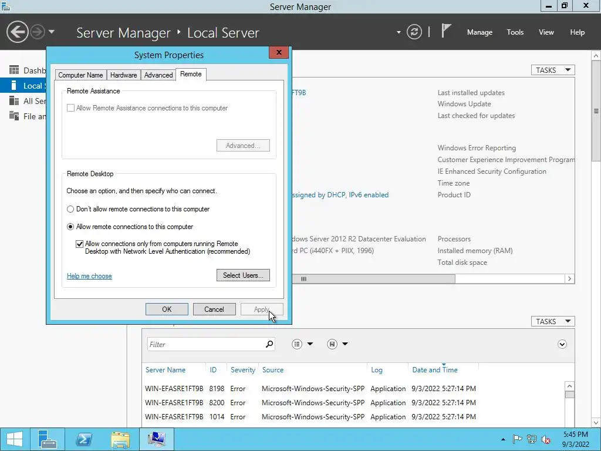Sort events by Severity column

(x=242, y=370)
